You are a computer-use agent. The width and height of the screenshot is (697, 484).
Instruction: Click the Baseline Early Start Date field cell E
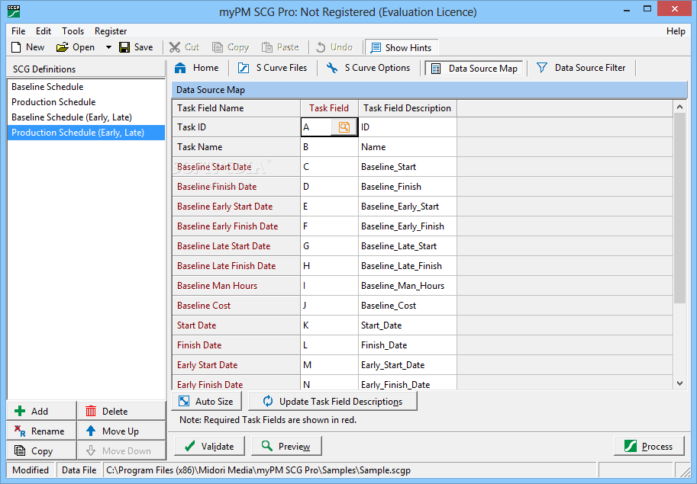point(329,207)
